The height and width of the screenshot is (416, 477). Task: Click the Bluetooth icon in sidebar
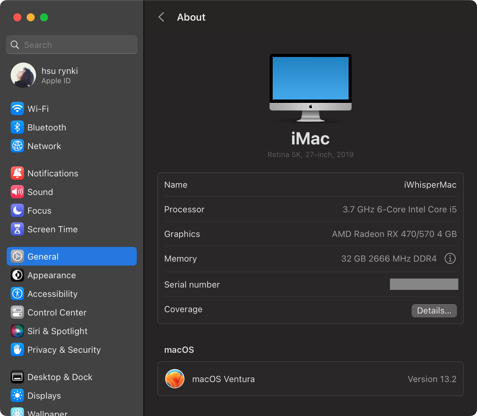tap(17, 127)
